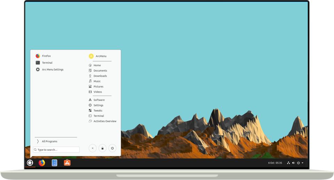Click the Settings cog icon in shortcuts
This screenshot has width=334, height=180.
(90, 105)
